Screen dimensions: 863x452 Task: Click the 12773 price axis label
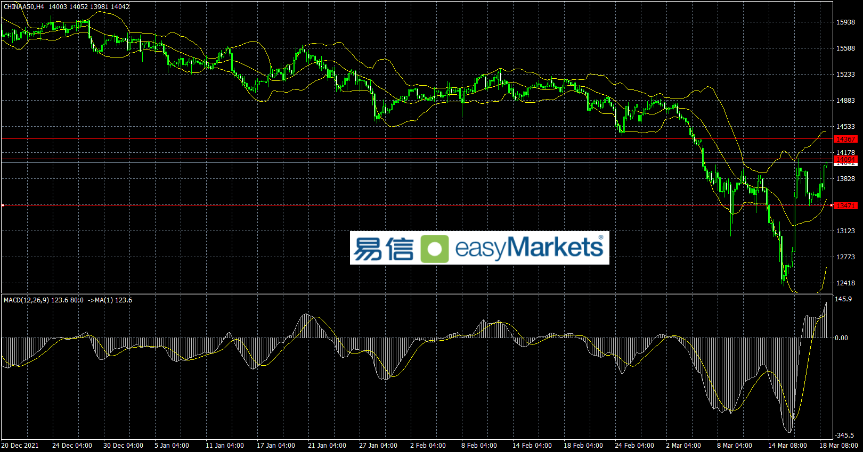[x=845, y=257]
